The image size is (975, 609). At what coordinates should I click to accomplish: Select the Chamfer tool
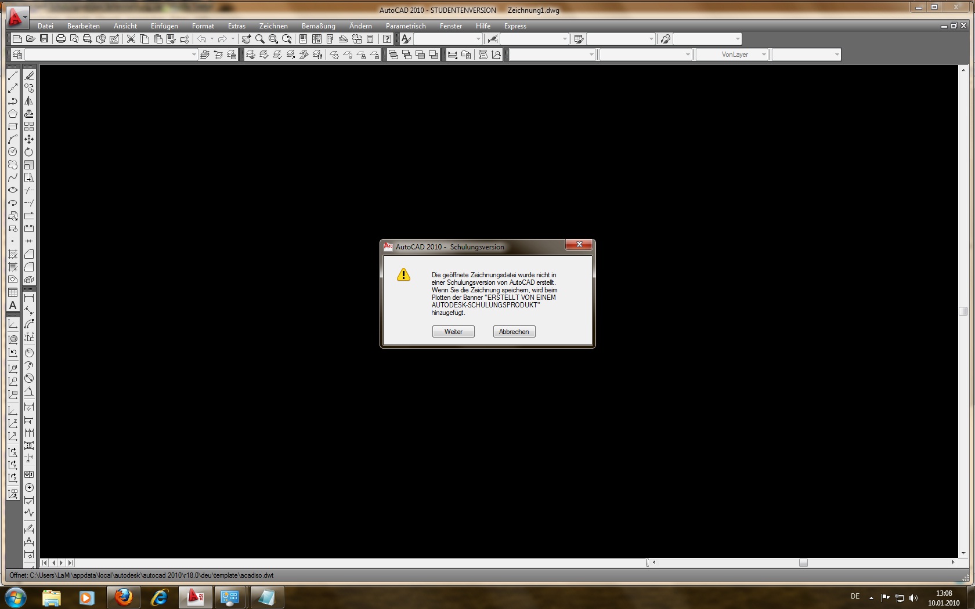pyautogui.click(x=29, y=254)
